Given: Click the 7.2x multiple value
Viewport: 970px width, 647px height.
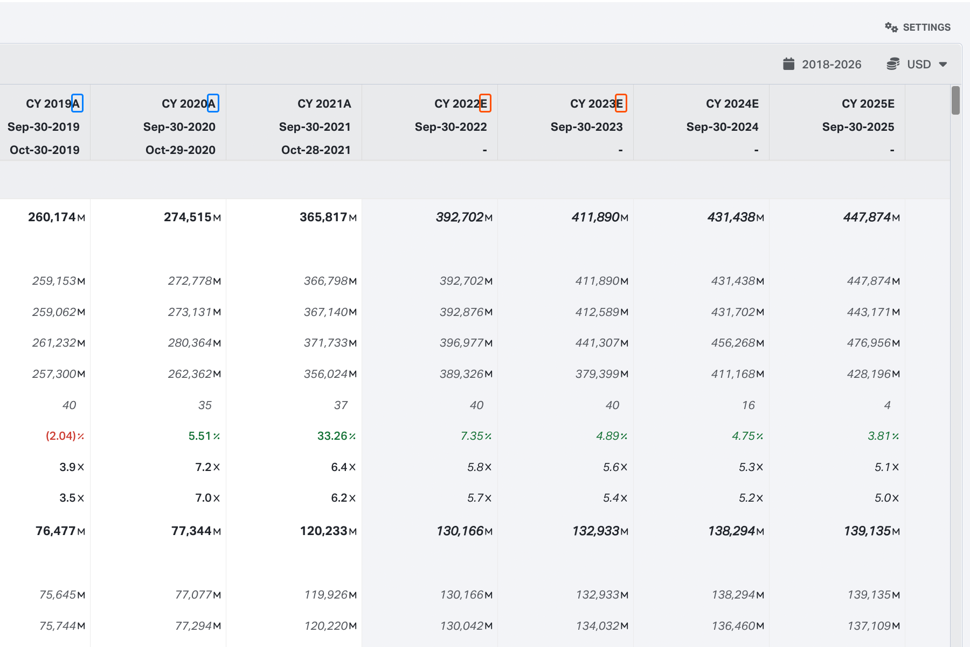Looking at the screenshot, I should (x=208, y=467).
